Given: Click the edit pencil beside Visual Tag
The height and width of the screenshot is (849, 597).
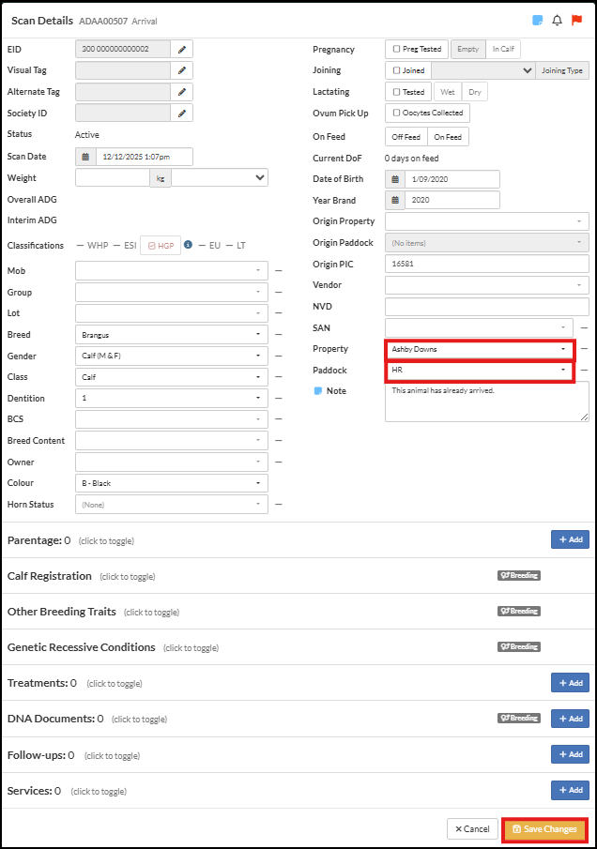Looking at the screenshot, I should (x=182, y=70).
